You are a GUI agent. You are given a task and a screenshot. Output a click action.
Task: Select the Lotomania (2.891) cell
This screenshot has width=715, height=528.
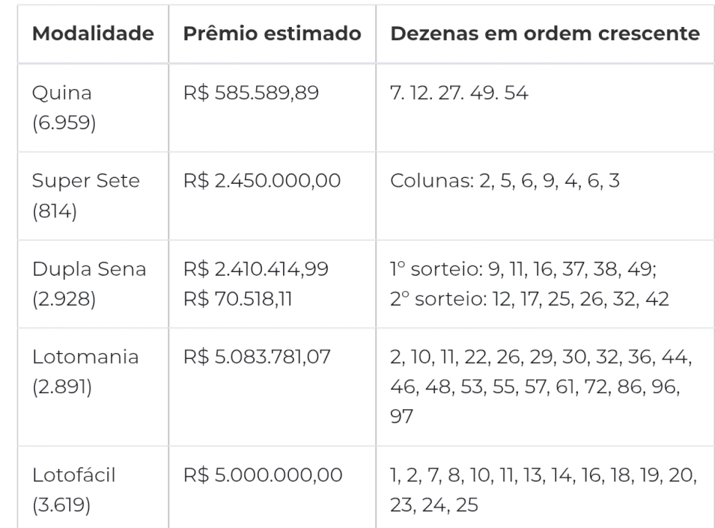point(86,373)
